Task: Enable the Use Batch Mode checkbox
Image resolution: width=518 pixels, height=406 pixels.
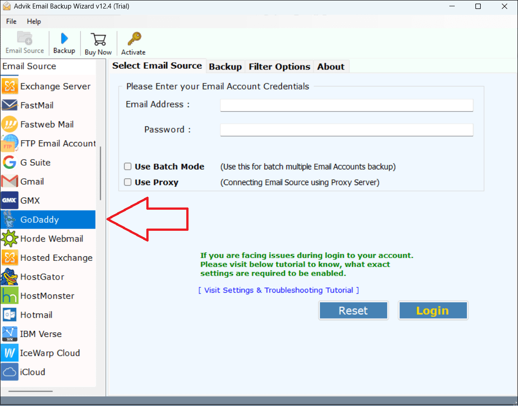Action: click(x=128, y=167)
